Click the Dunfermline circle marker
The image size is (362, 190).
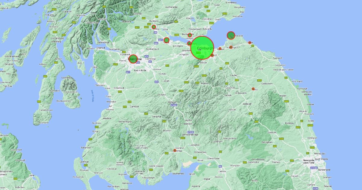tap(190, 35)
